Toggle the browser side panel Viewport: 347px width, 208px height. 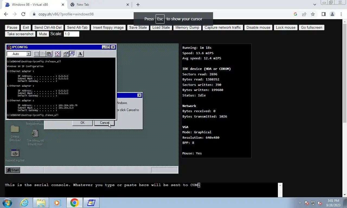(x=323, y=14)
